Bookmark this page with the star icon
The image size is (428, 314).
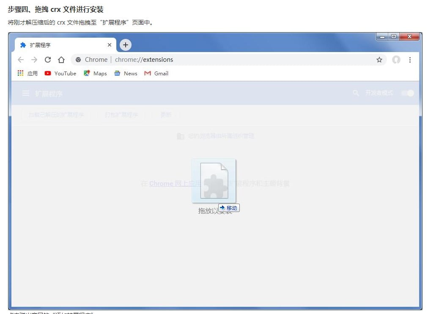tap(379, 60)
